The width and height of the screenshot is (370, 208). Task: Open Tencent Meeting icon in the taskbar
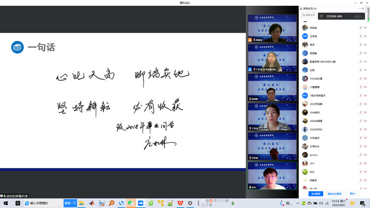[140, 203]
